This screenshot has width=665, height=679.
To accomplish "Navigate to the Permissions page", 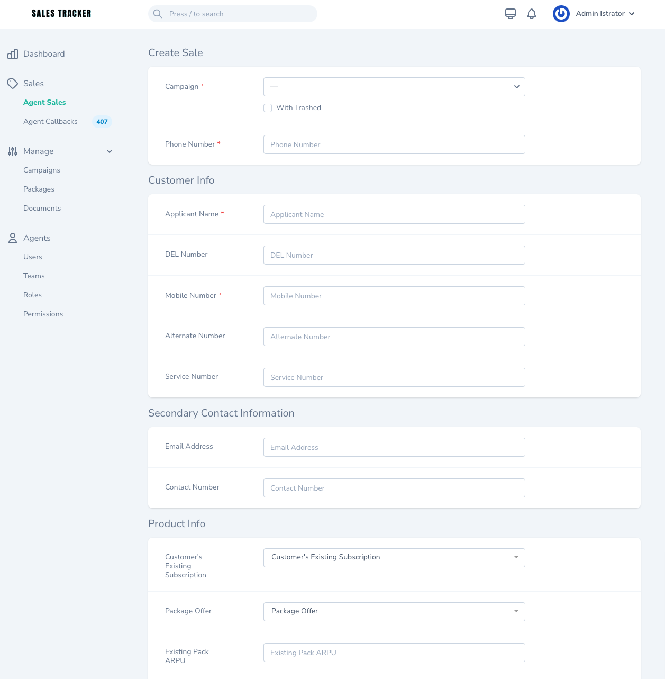I will 43,314.
